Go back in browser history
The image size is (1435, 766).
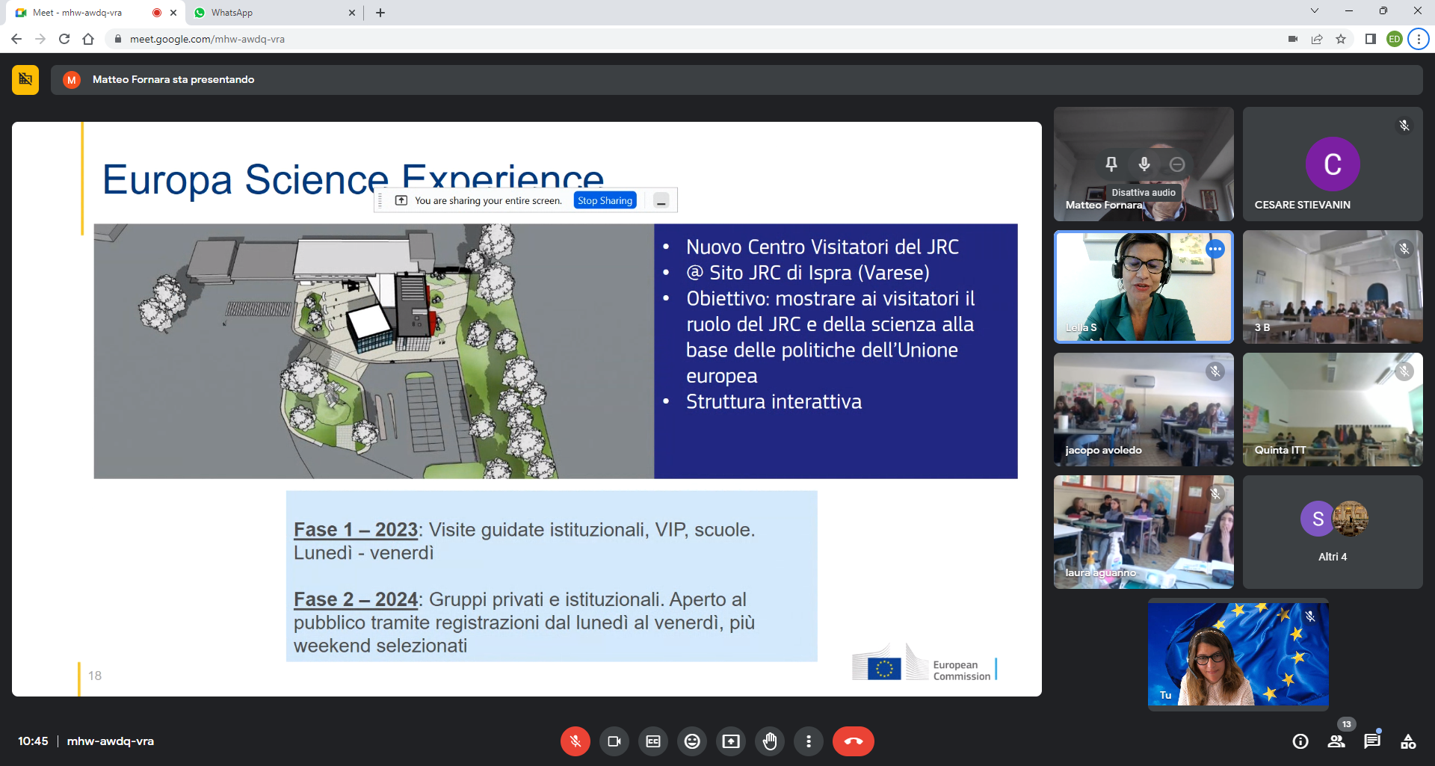[x=16, y=39]
